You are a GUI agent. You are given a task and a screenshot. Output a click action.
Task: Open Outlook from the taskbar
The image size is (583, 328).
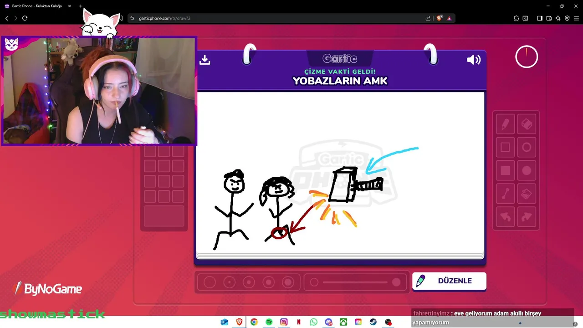(x=224, y=322)
